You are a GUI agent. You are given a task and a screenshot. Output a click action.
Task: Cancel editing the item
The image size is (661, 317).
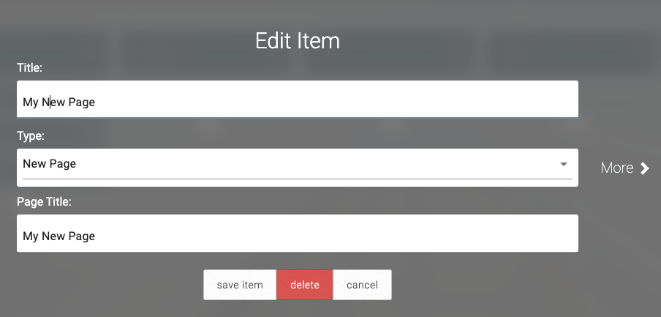(x=362, y=285)
